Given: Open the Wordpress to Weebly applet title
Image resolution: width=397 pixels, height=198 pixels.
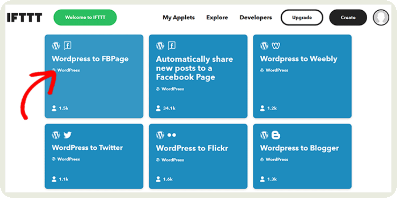Looking at the screenshot, I should [299, 59].
